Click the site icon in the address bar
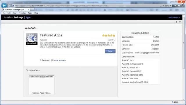The image size is (186, 105). point(13,6)
